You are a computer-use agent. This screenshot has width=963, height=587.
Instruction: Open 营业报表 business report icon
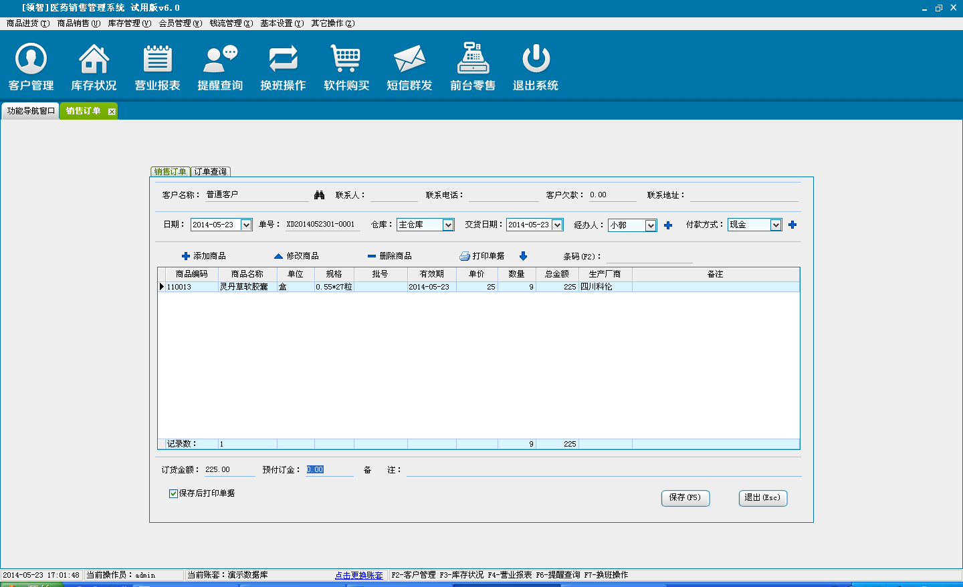click(x=157, y=60)
